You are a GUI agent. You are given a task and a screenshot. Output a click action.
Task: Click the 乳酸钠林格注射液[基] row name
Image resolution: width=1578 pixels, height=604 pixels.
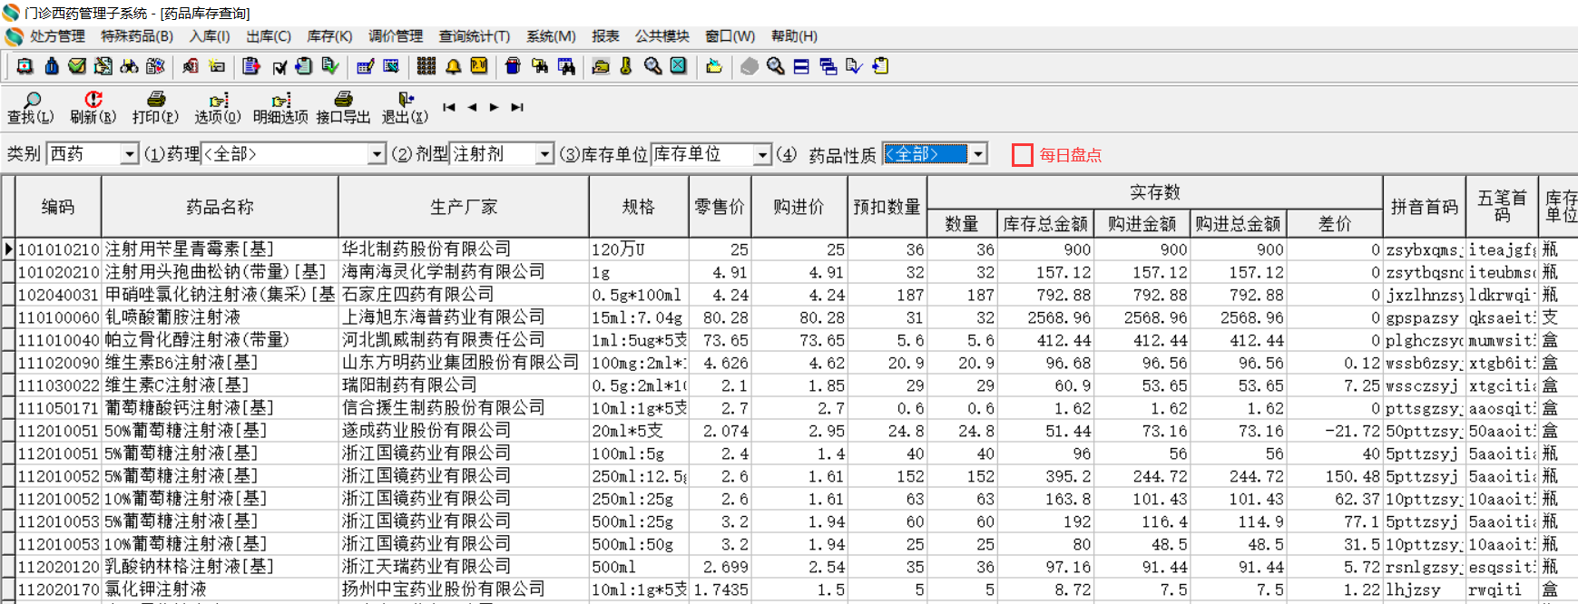point(220,567)
